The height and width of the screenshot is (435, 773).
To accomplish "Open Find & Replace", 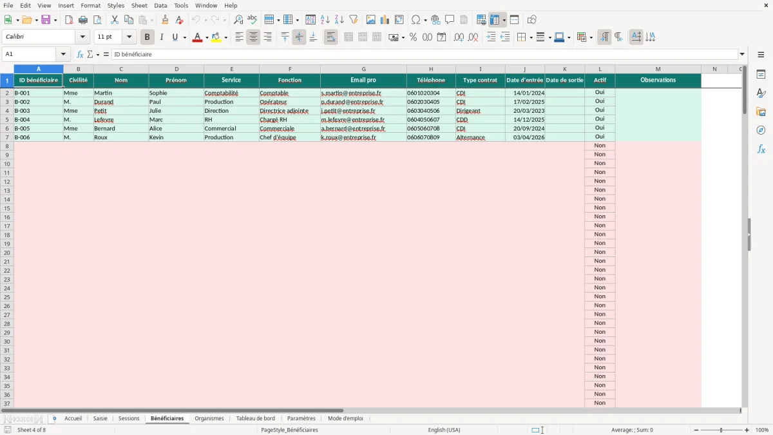I will point(238,20).
